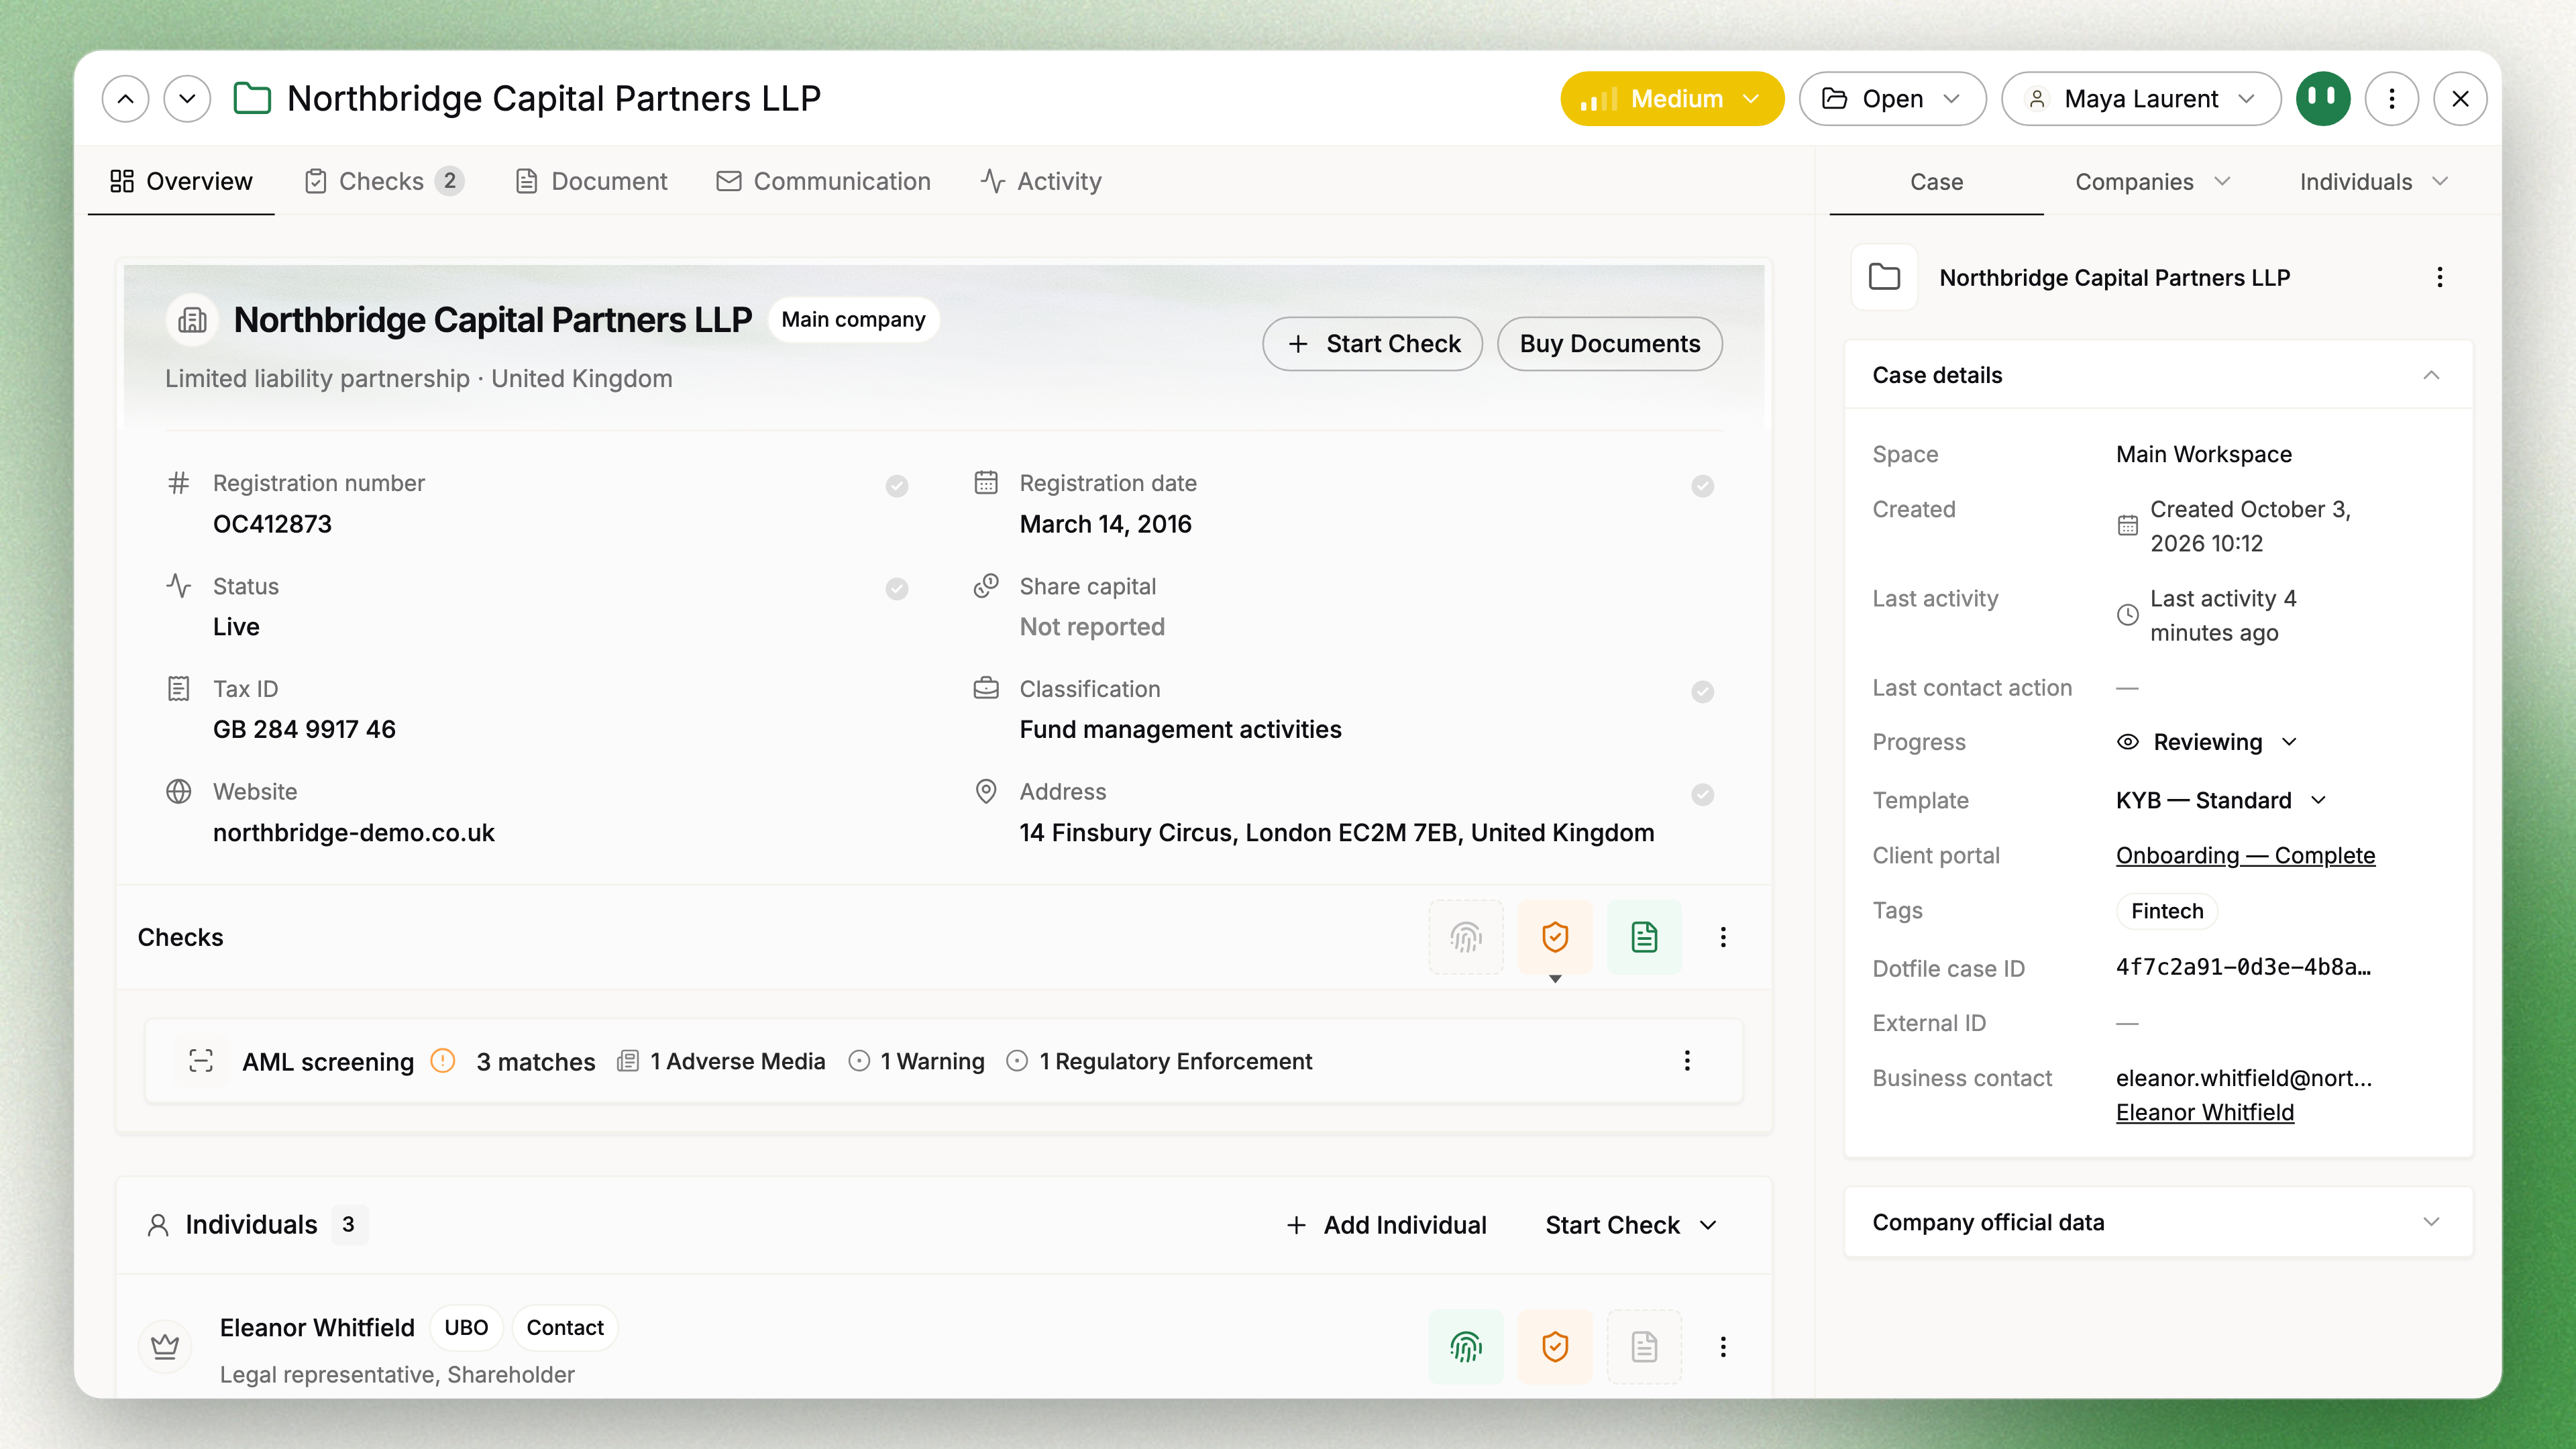The image size is (2576, 1449).
Task: Change the KYB — Standard template dropdown
Action: tap(2221, 800)
